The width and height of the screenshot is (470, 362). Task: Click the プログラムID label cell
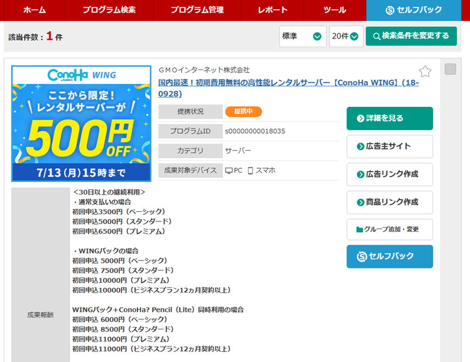click(x=191, y=131)
